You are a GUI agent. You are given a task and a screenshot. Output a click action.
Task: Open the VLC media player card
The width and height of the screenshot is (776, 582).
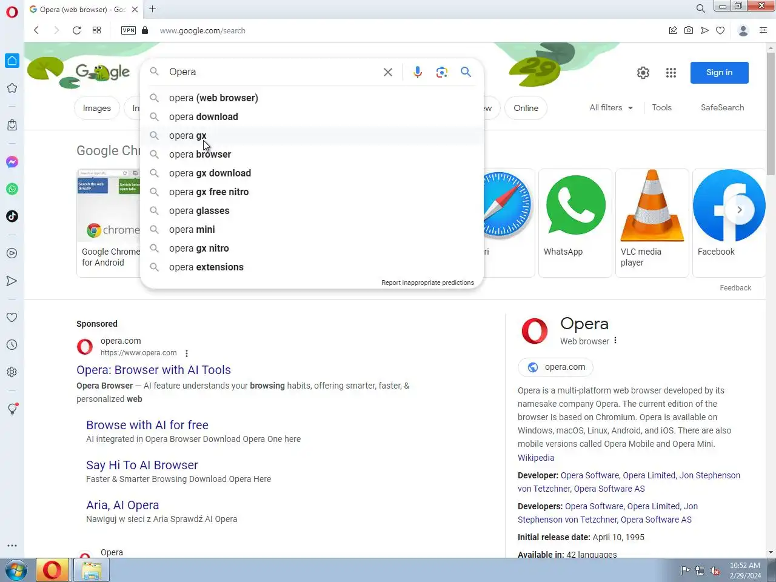pos(652,222)
